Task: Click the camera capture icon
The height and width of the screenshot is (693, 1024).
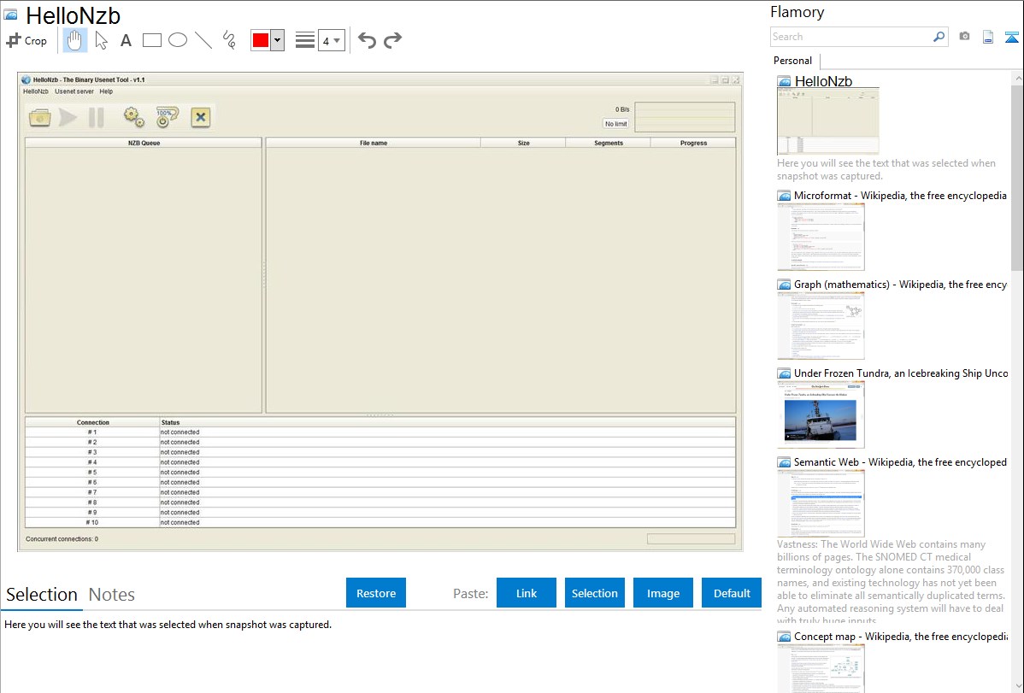Action: [x=964, y=37]
